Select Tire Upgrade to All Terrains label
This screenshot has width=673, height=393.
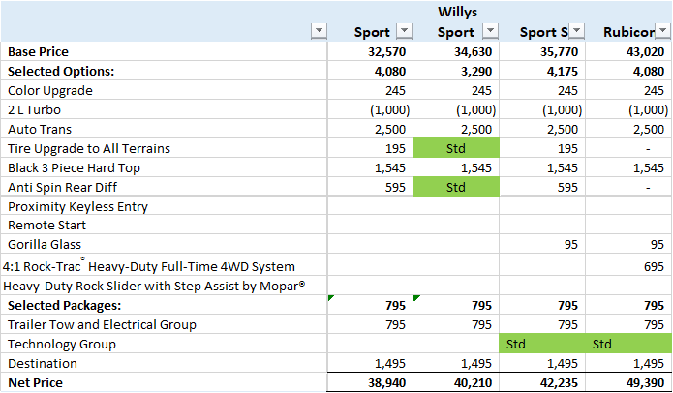(x=89, y=148)
